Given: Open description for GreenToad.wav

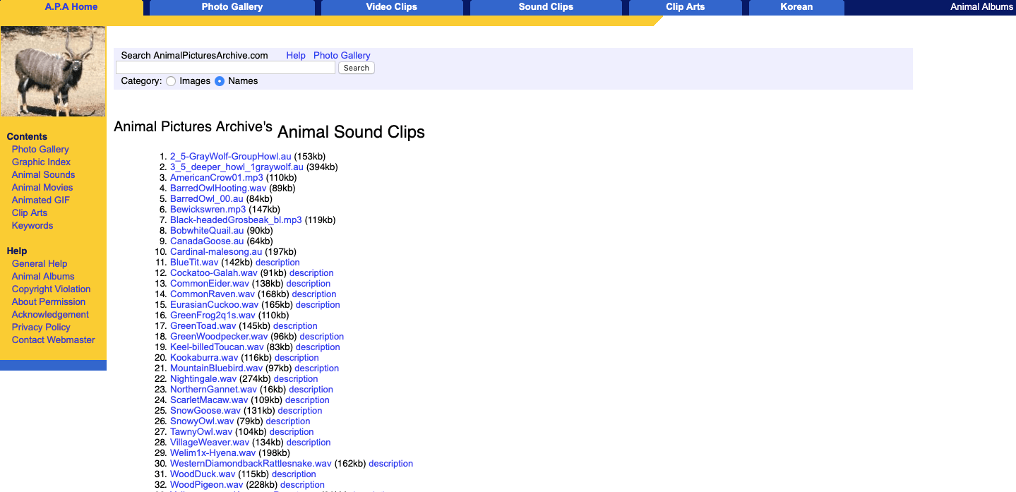Looking at the screenshot, I should point(295,326).
